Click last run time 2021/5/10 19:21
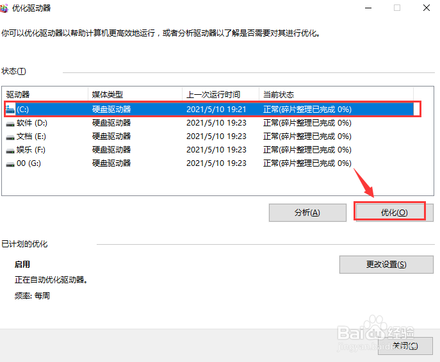 tap(216, 109)
